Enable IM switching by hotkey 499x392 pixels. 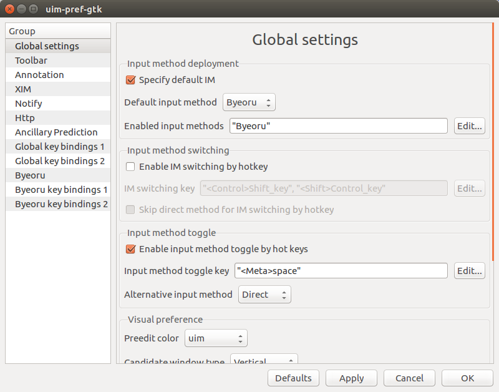[131, 167]
